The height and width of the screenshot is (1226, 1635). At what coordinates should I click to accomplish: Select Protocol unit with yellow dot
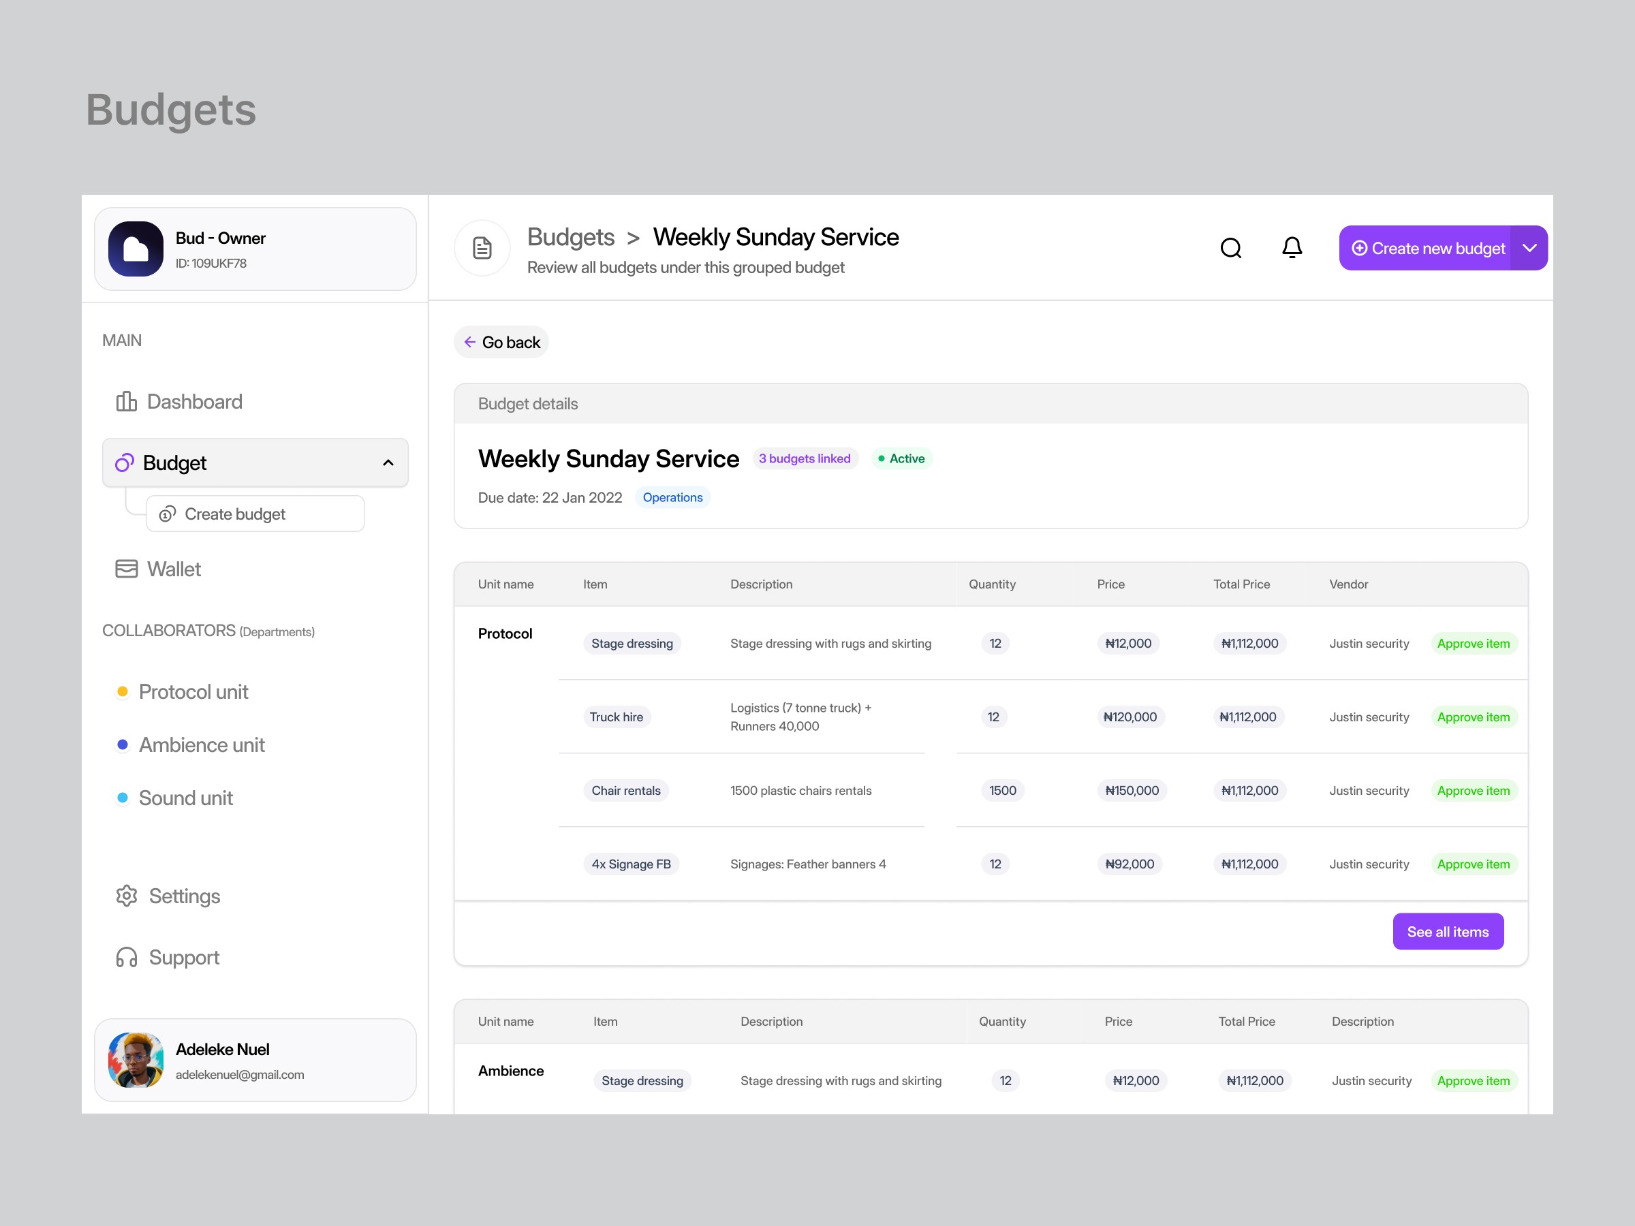point(192,692)
